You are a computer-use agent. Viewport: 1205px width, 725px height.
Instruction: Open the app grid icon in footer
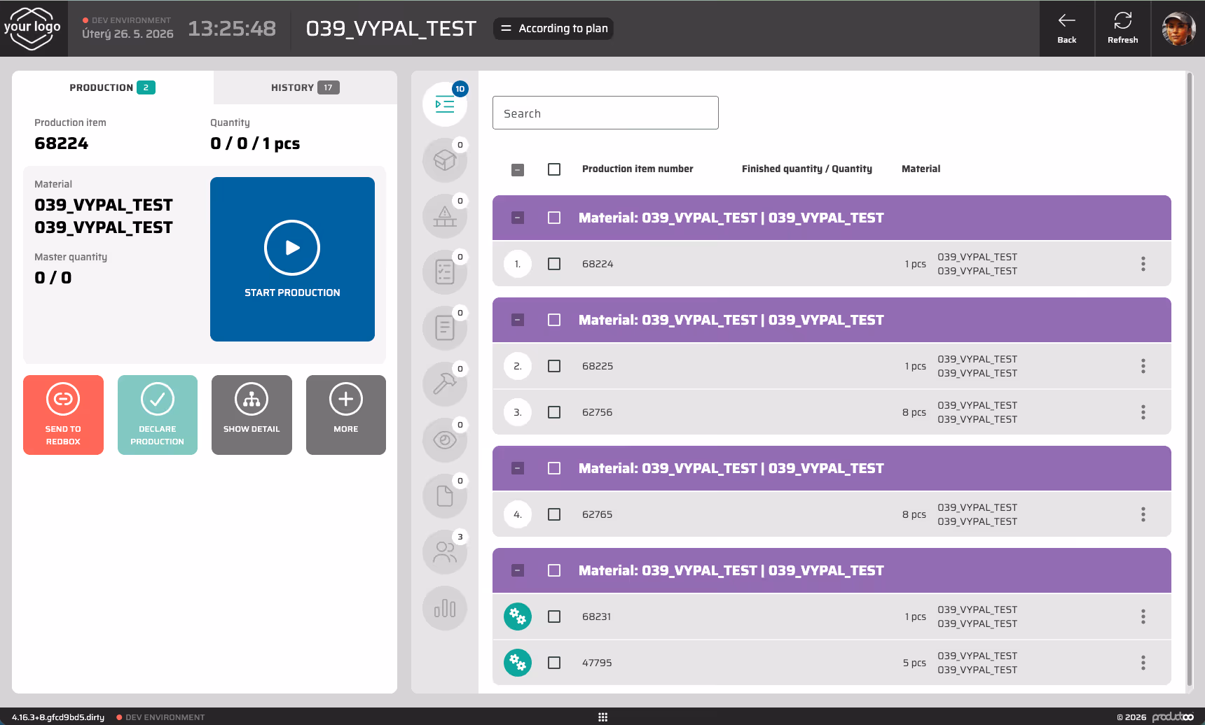[x=602, y=717]
